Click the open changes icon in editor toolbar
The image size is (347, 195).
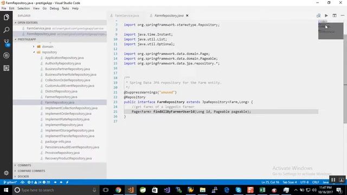[x=318, y=16]
